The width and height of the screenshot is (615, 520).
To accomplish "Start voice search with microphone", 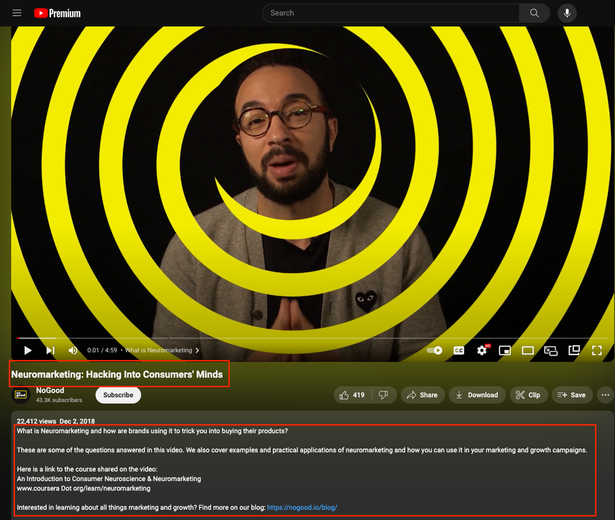I will pos(567,13).
